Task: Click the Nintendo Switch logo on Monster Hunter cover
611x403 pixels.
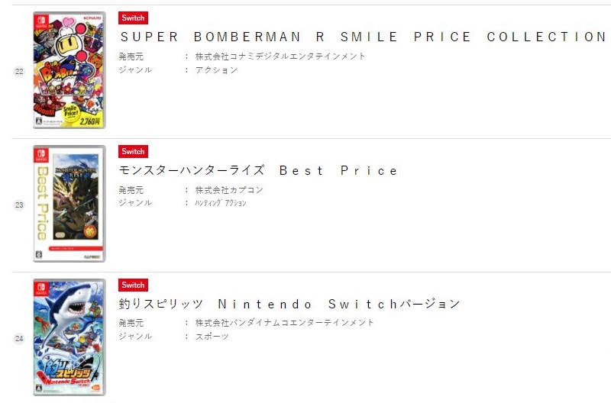Action: pos(41,154)
